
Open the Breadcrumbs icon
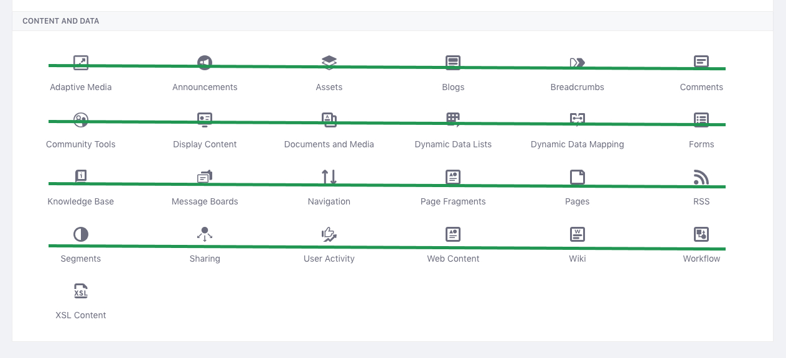point(578,62)
